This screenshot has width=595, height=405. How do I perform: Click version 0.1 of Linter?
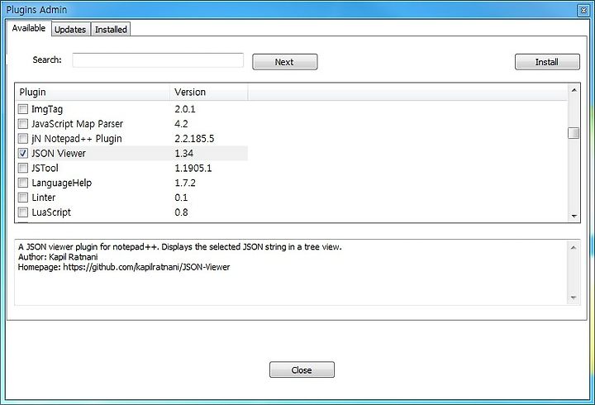coord(181,198)
